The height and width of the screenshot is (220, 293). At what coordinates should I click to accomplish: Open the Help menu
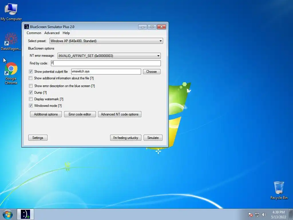click(66, 33)
